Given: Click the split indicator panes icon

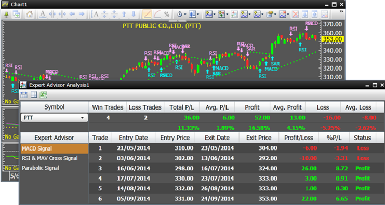Looking at the screenshot, I should pos(257,14).
